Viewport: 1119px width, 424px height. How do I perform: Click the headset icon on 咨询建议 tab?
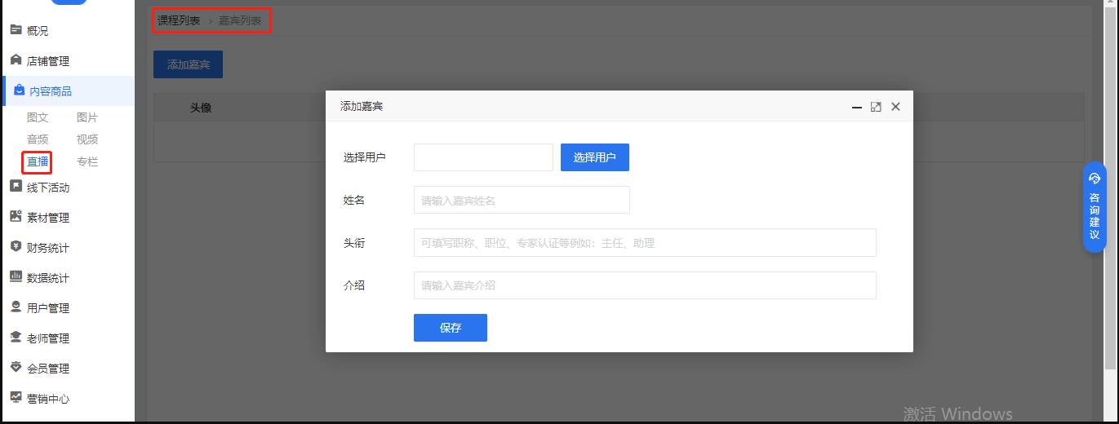pyautogui.click(x=1095, y=179)
